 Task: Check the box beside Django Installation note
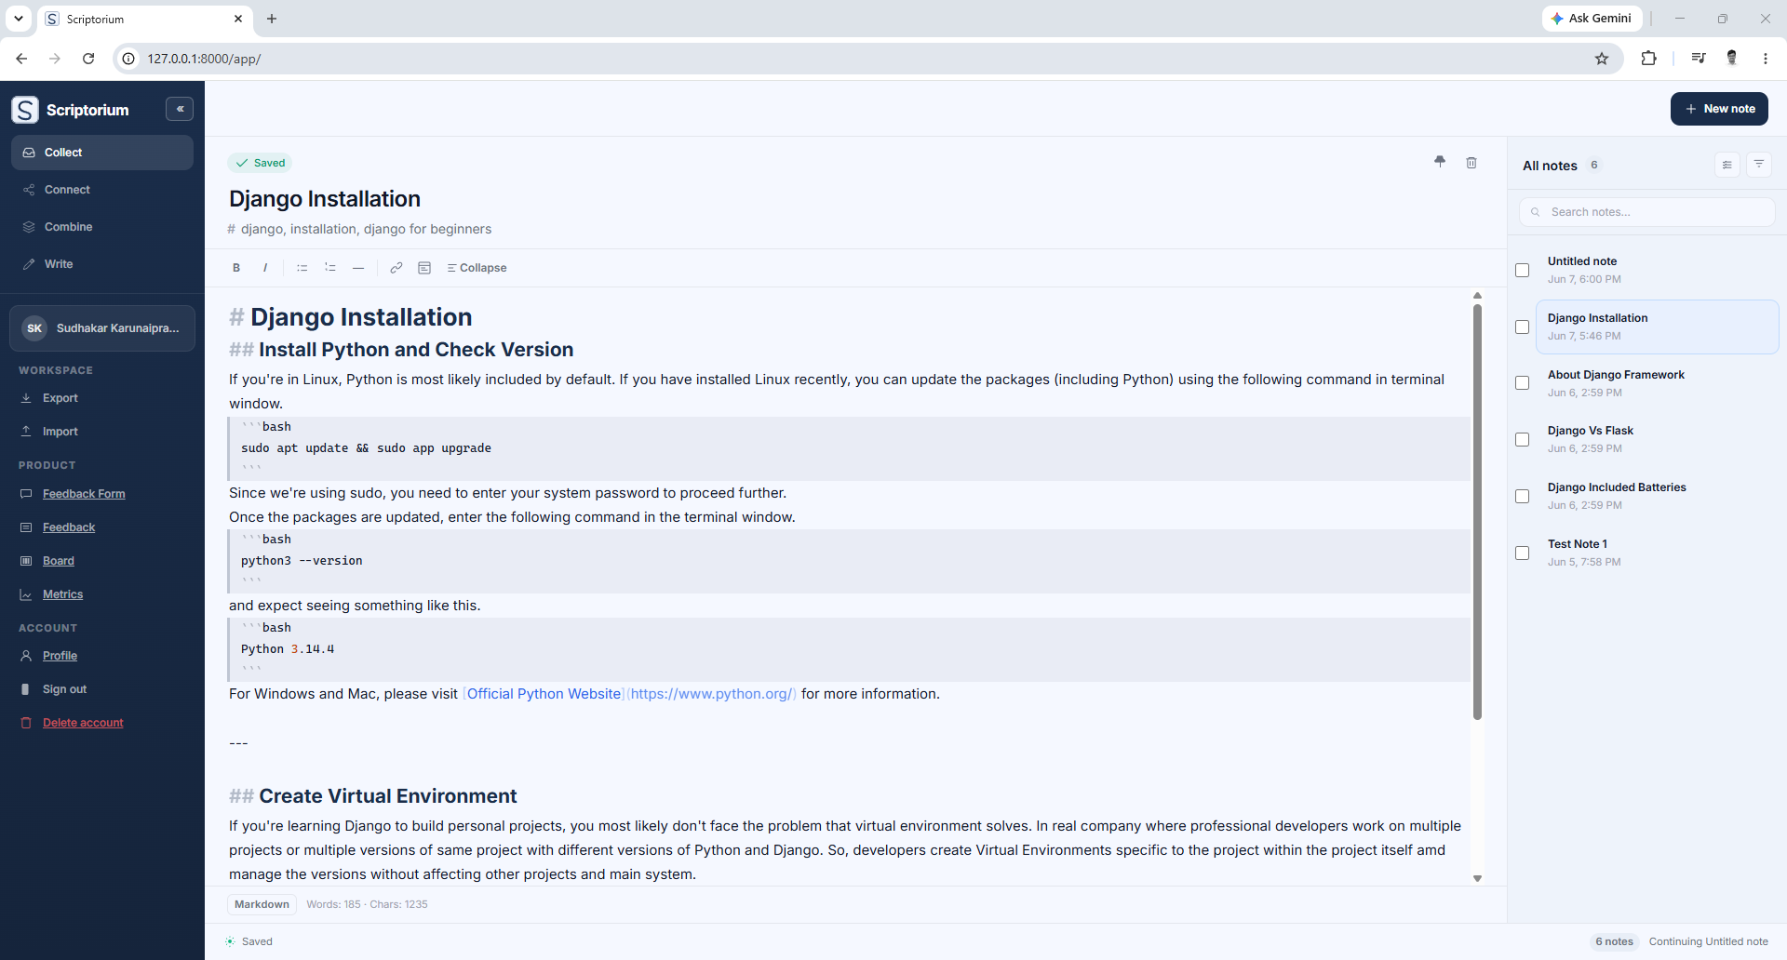tap(1523, 327)
